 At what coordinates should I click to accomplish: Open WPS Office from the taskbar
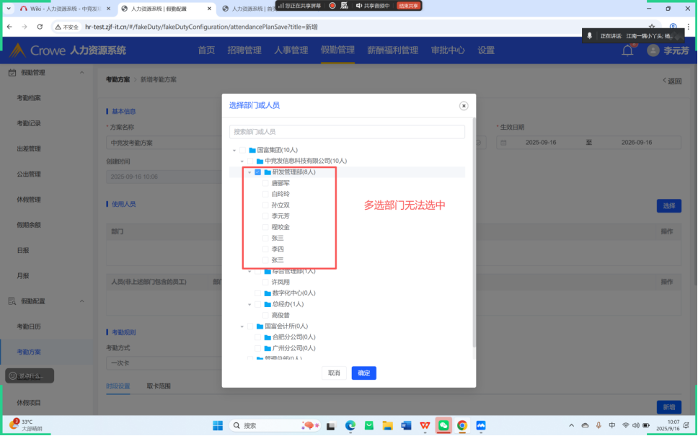pyautogui.click(x=425, y=426)
